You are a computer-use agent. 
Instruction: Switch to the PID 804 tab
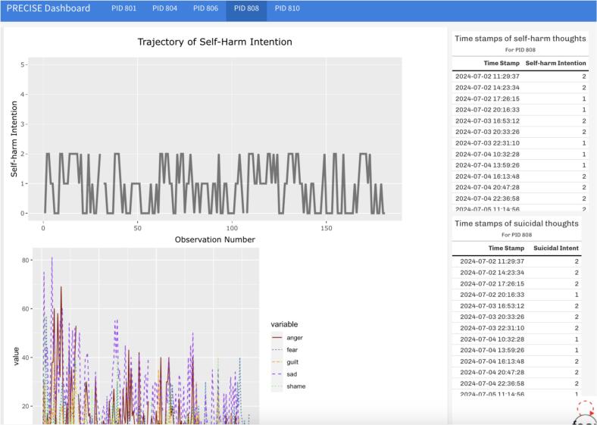click(165, 8)
